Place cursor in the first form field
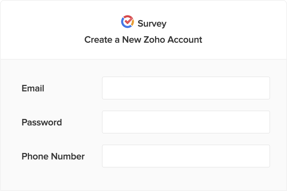This screenshot has height=191, width=287. pyautogui.click(x=186, y=88)
